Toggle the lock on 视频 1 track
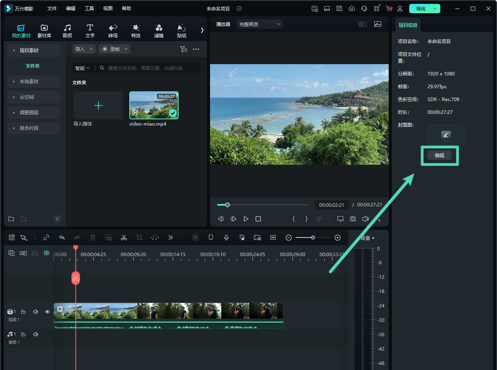 point(23,312)
